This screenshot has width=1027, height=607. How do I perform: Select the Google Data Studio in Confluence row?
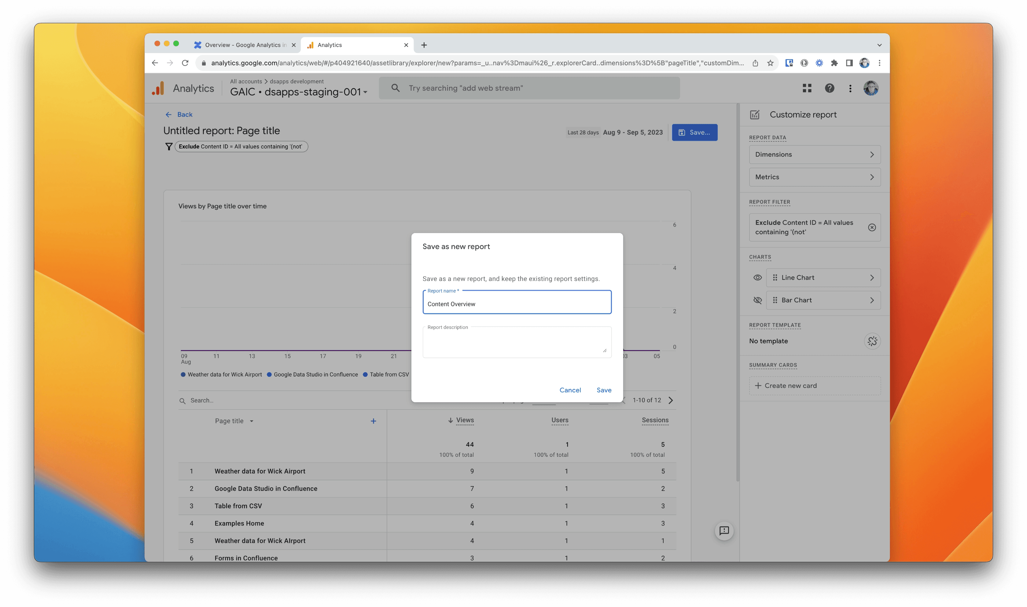(x=427, y=489)
